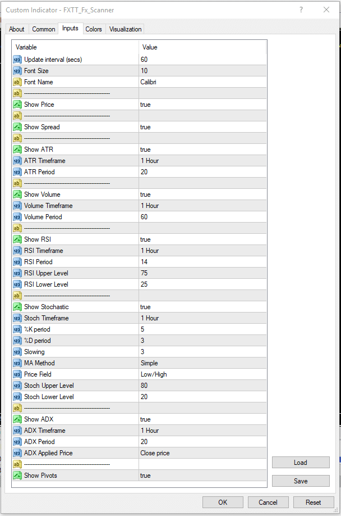Click the Load button

pos(300,463)
